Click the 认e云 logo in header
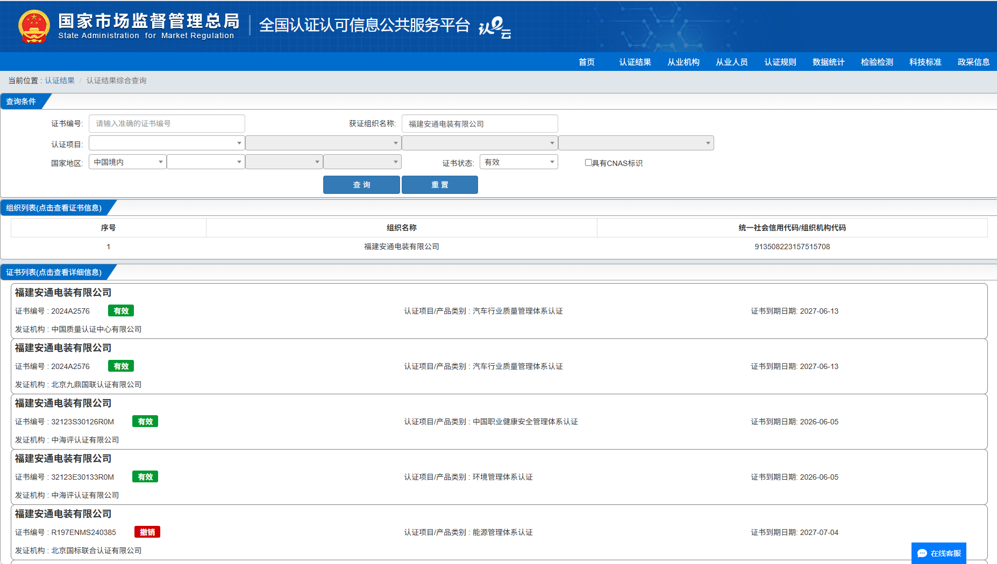 (x=494, y=27)
